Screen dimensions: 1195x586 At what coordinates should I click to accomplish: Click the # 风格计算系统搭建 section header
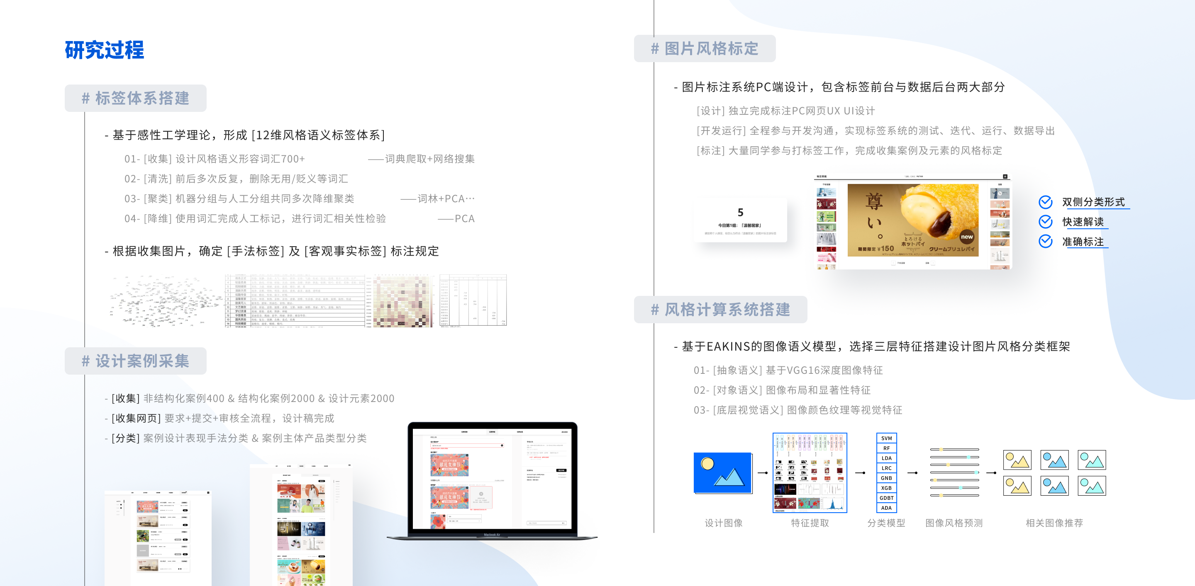[x=720, y=310]
